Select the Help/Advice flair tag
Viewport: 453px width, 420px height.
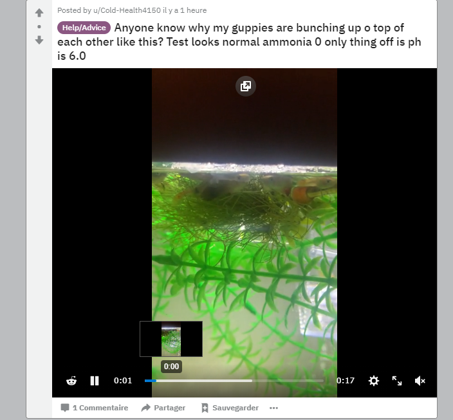click(84, 28)
